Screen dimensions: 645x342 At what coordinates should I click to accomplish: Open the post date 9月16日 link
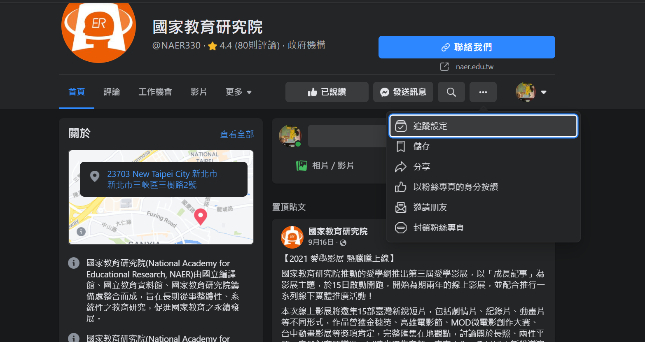tap(321, 242)
